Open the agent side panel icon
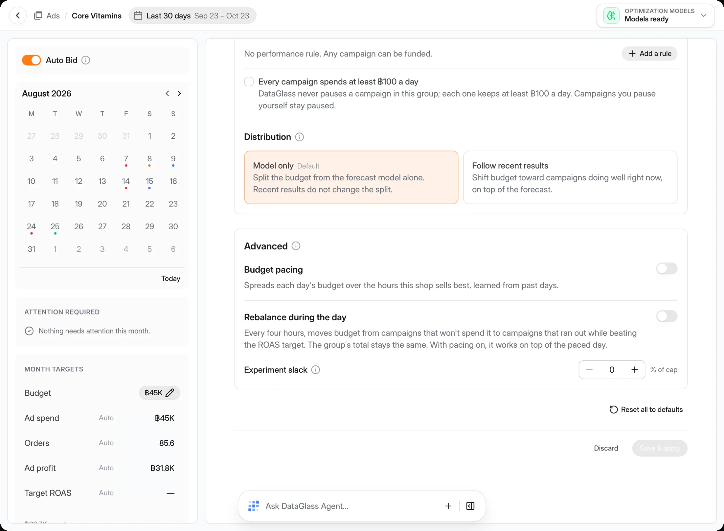The height and width of the screenshot is (531, 724). coord(470,506)
